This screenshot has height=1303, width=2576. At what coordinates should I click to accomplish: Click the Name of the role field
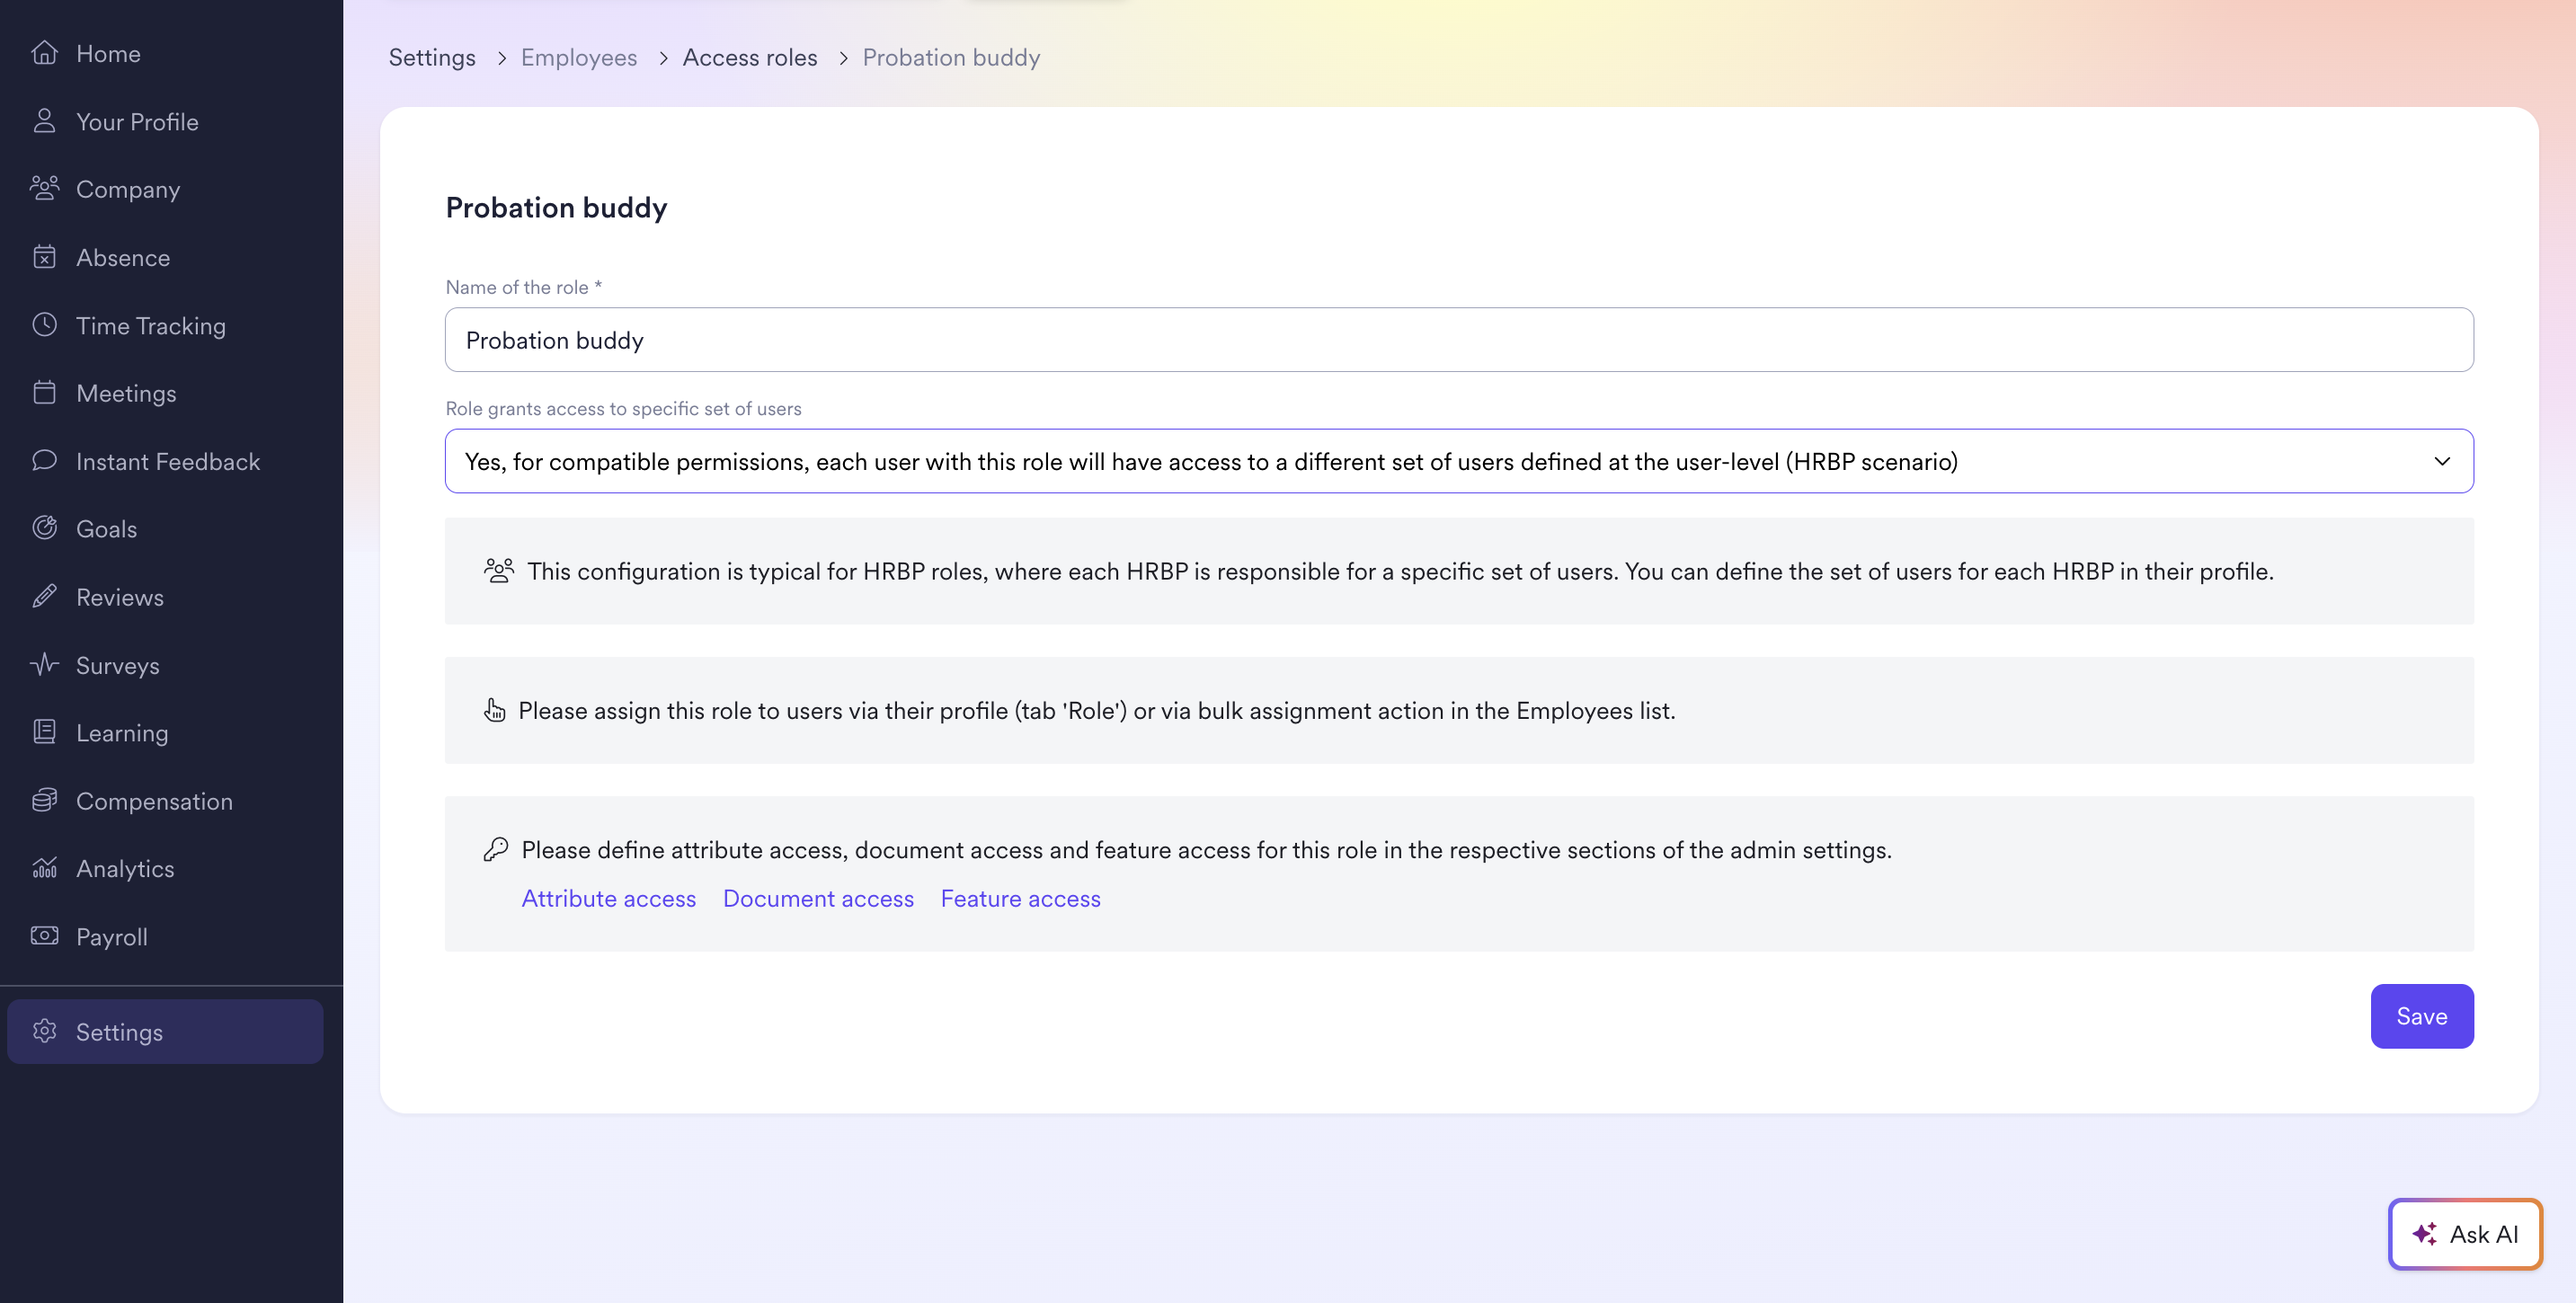(x=1458, y=340)
